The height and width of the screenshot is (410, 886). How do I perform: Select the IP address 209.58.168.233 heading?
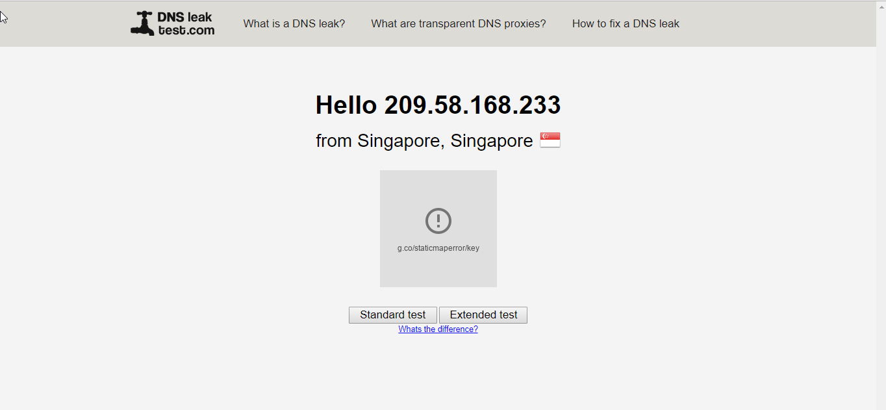[472, 105]
